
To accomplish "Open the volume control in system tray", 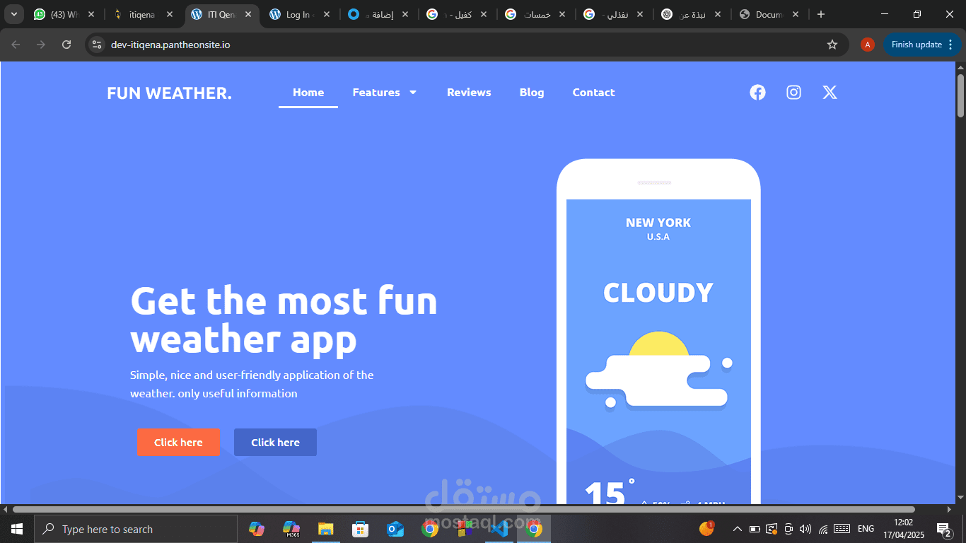I will click(x=805, y=529).
